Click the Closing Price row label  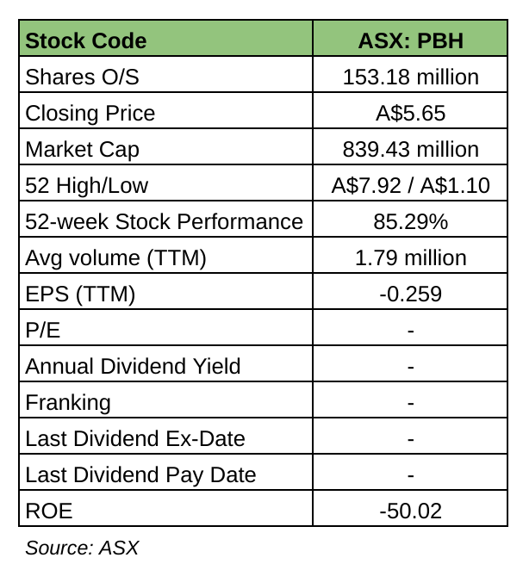(x=90, y=113)
